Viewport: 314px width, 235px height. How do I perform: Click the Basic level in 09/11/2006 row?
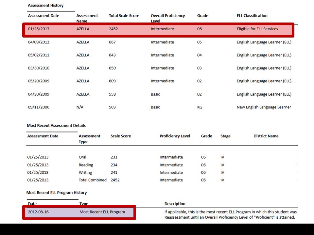155,107
